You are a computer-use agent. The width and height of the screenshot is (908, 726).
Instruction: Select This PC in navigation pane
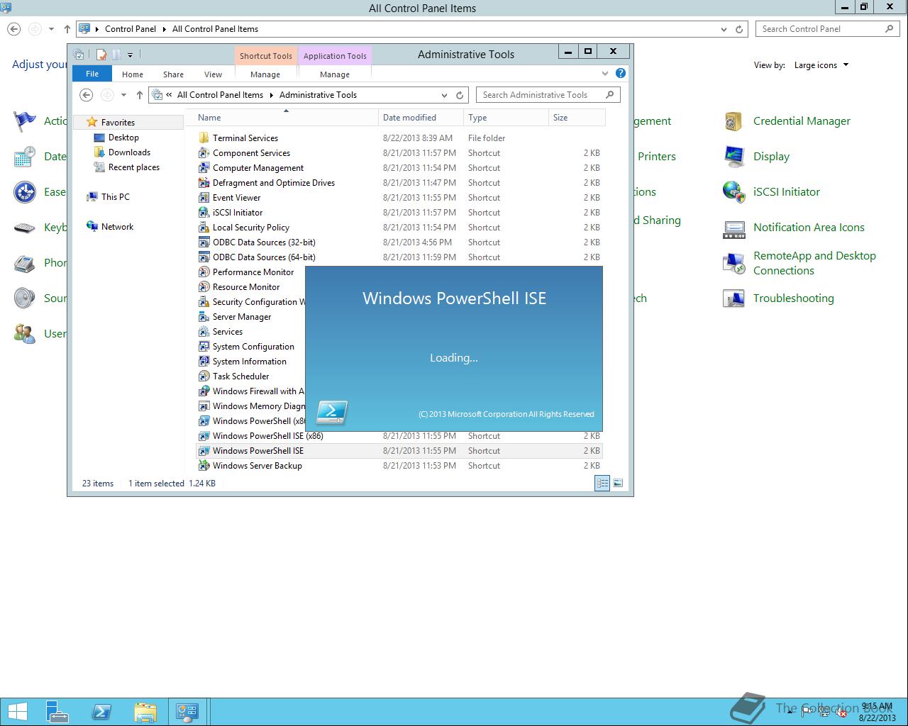click(x=115, y=197)
